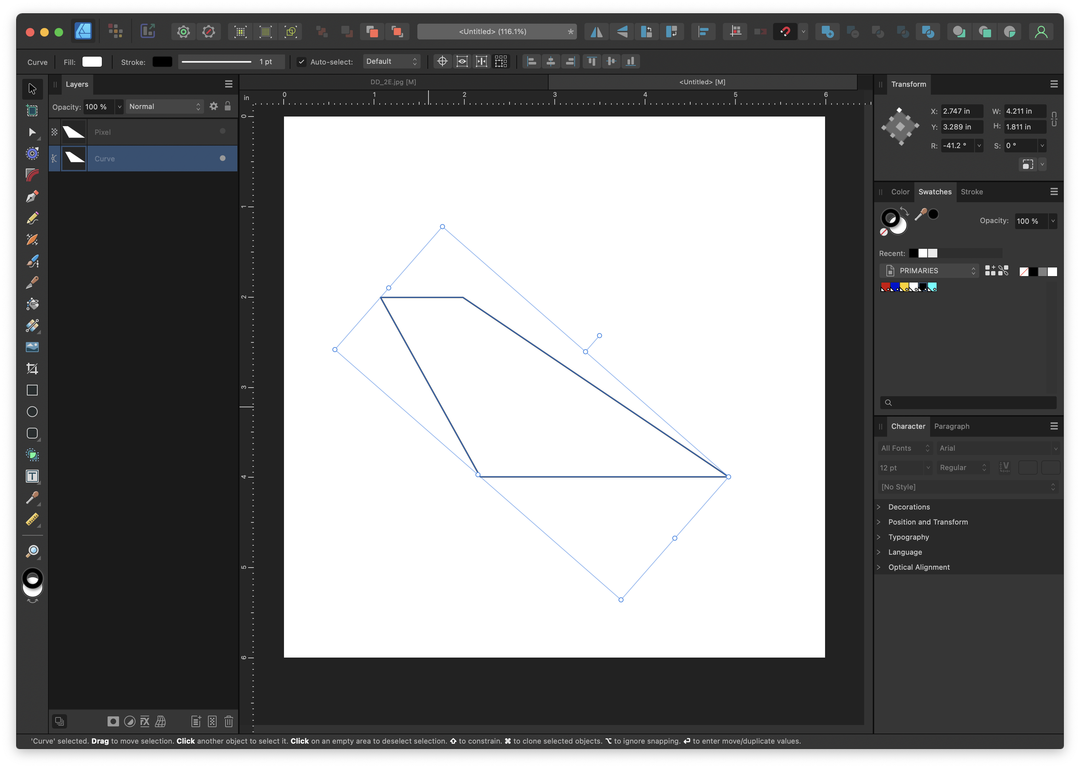The width and height of the screenshot is (1080, 768).
Task: Select the Ellipse shape tool
Action: coord(32,412)
